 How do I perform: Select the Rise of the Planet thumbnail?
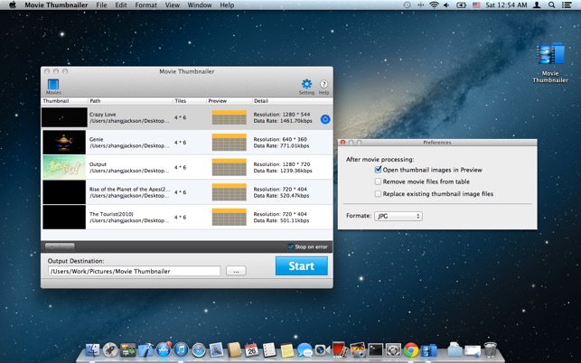pos(64,191)
